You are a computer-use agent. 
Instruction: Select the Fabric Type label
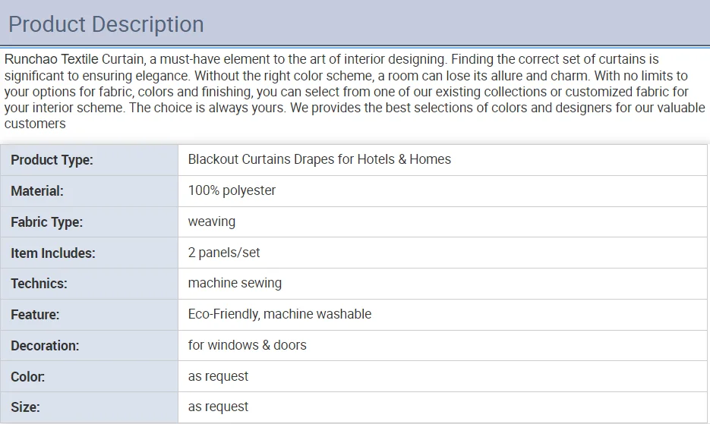point(46,222)
